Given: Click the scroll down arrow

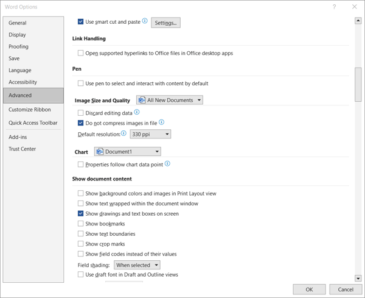Looking at the screenshot, I should [x=358, y=278].
